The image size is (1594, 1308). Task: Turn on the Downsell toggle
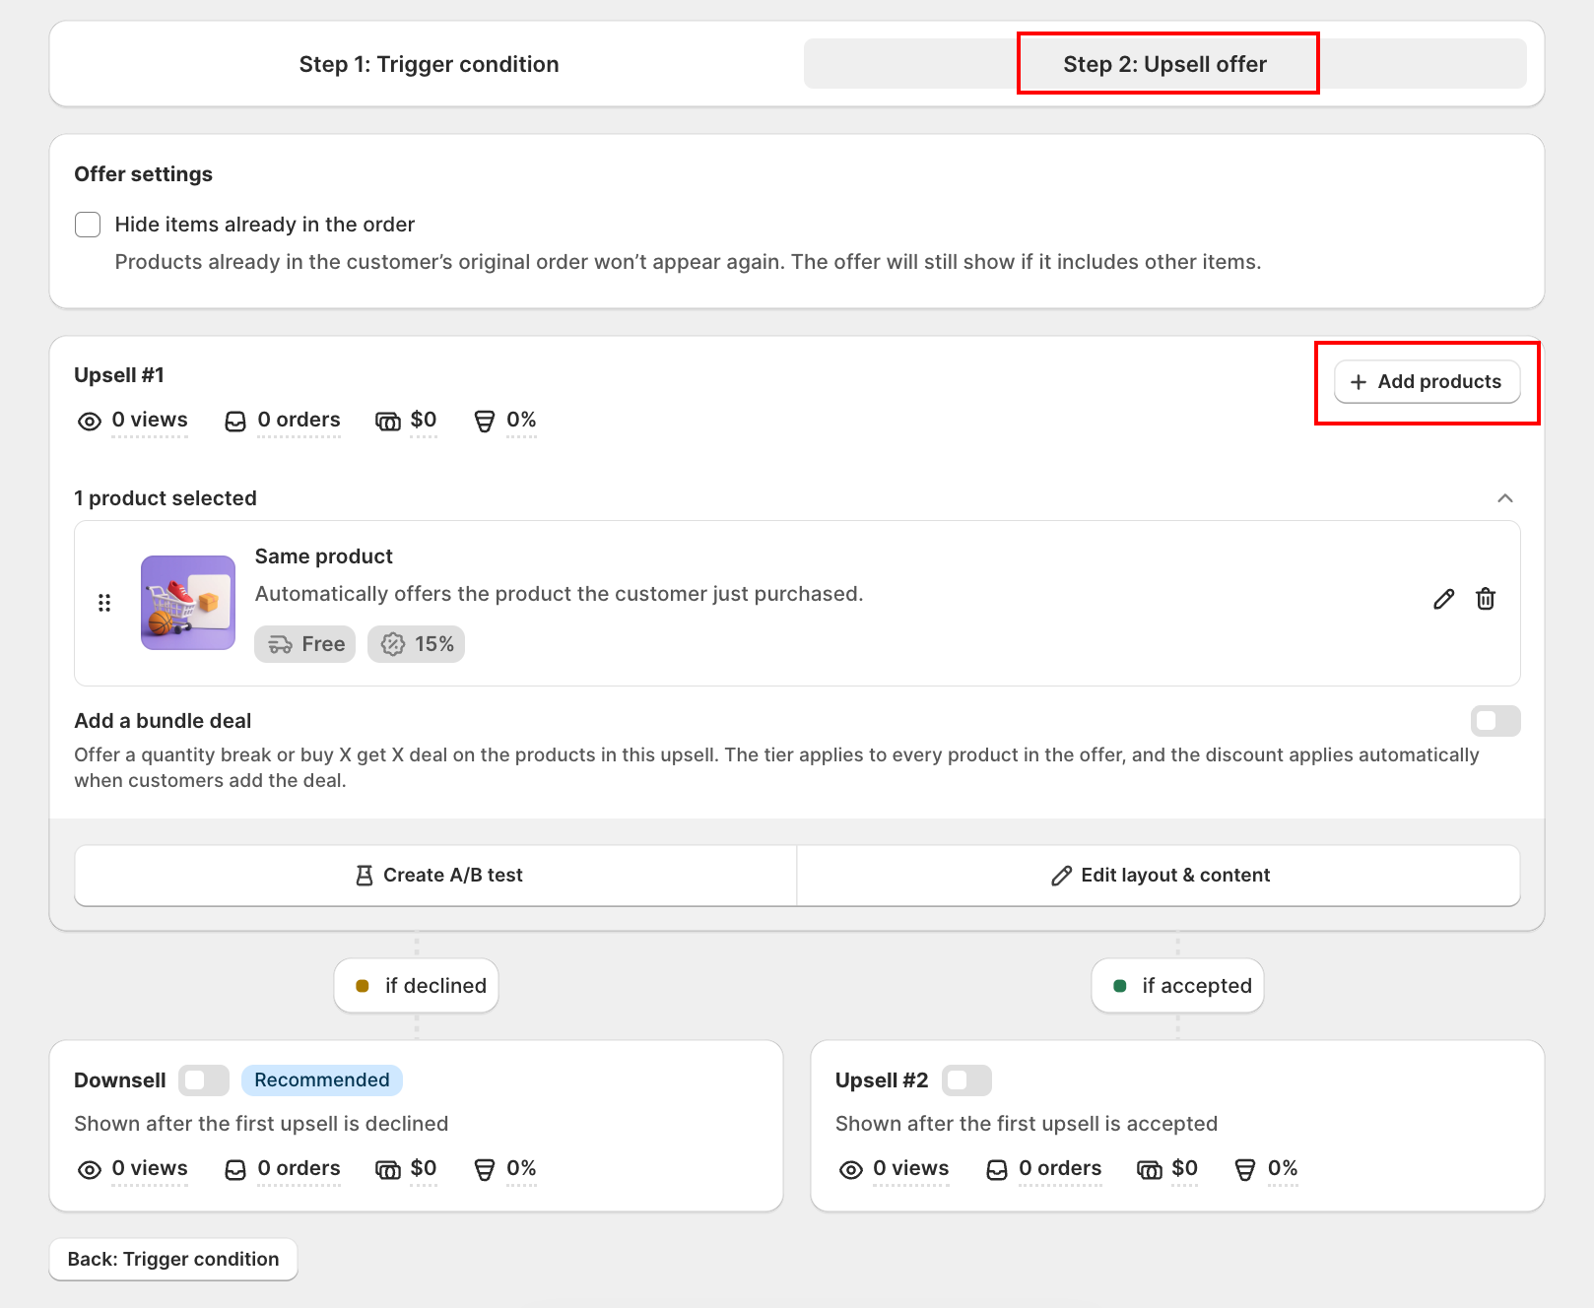[x=204, y=1080]
